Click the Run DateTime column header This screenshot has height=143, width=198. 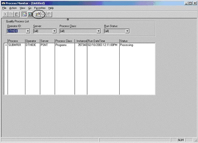(103, 41)
